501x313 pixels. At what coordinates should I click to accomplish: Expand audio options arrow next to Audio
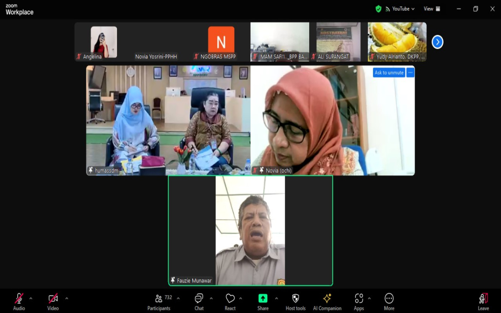(31, 298)
